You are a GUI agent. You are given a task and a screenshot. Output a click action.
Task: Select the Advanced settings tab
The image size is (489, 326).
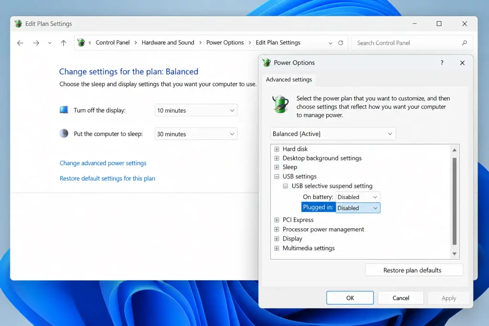(289, 80)
